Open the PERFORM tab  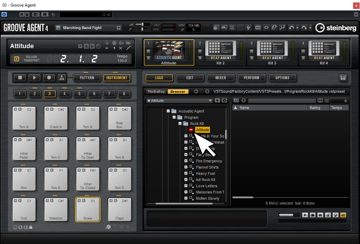point(252,78)
